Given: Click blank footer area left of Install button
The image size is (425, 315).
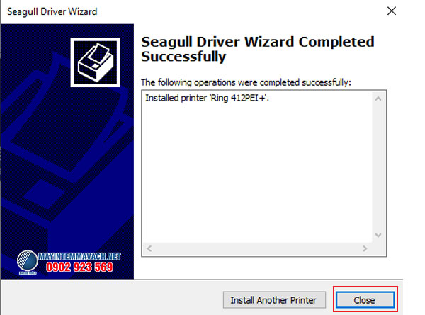Looking at the screenshot, I should (x=111, y=299).
